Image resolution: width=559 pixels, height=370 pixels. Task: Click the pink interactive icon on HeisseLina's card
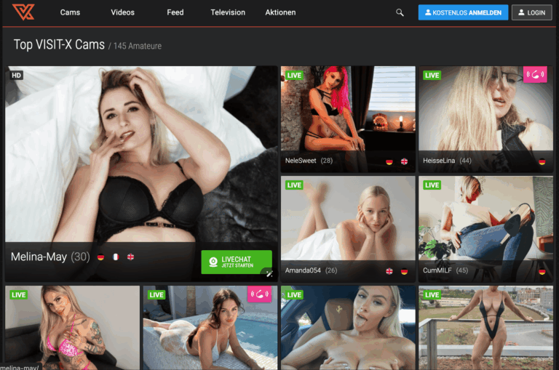click(x=535, y=75)
